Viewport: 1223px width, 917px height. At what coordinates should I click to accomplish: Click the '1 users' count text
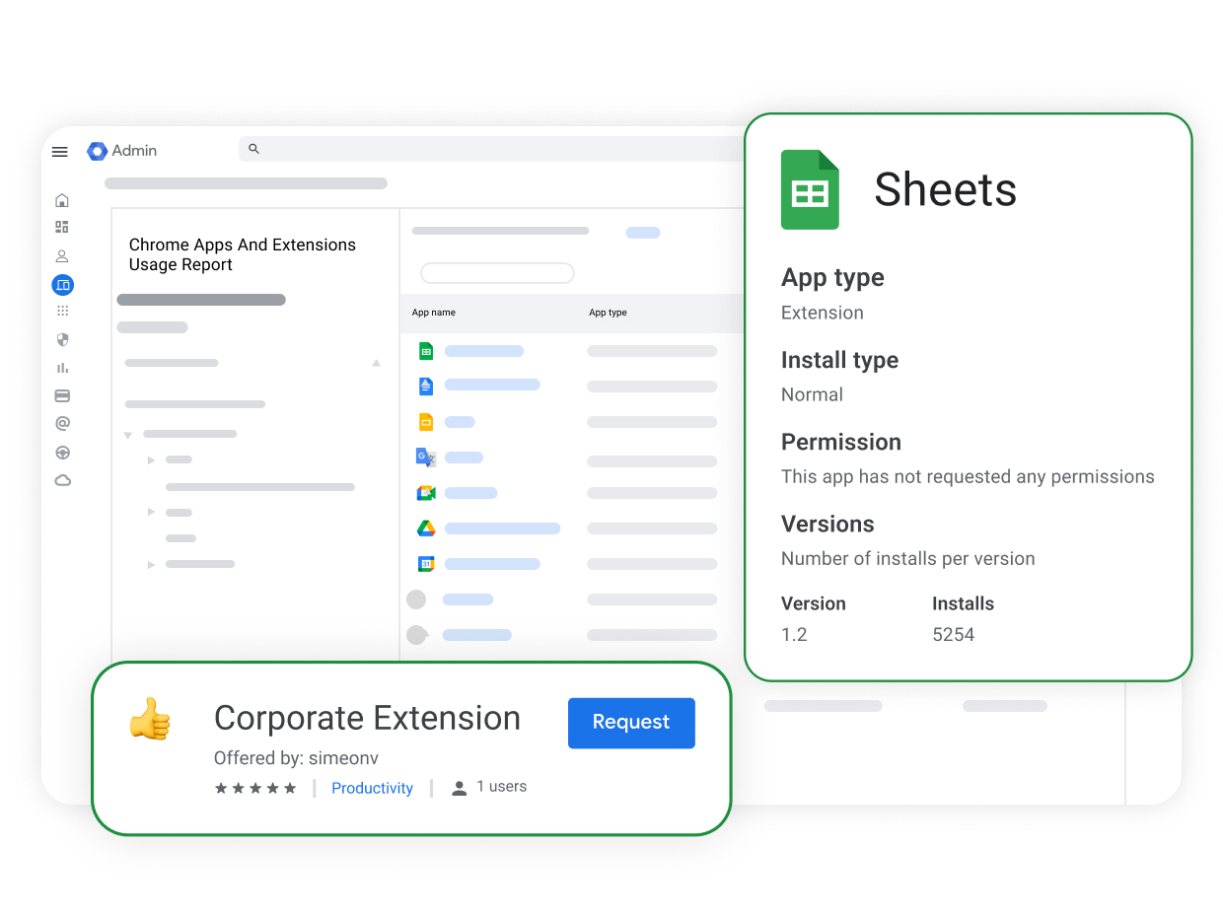[501, 787]
